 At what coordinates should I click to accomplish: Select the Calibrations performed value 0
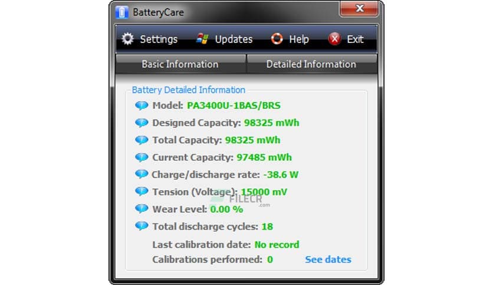pos(269,260)
